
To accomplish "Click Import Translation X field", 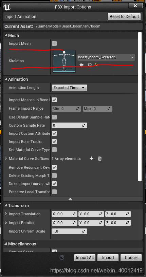I will click(64, 214).
